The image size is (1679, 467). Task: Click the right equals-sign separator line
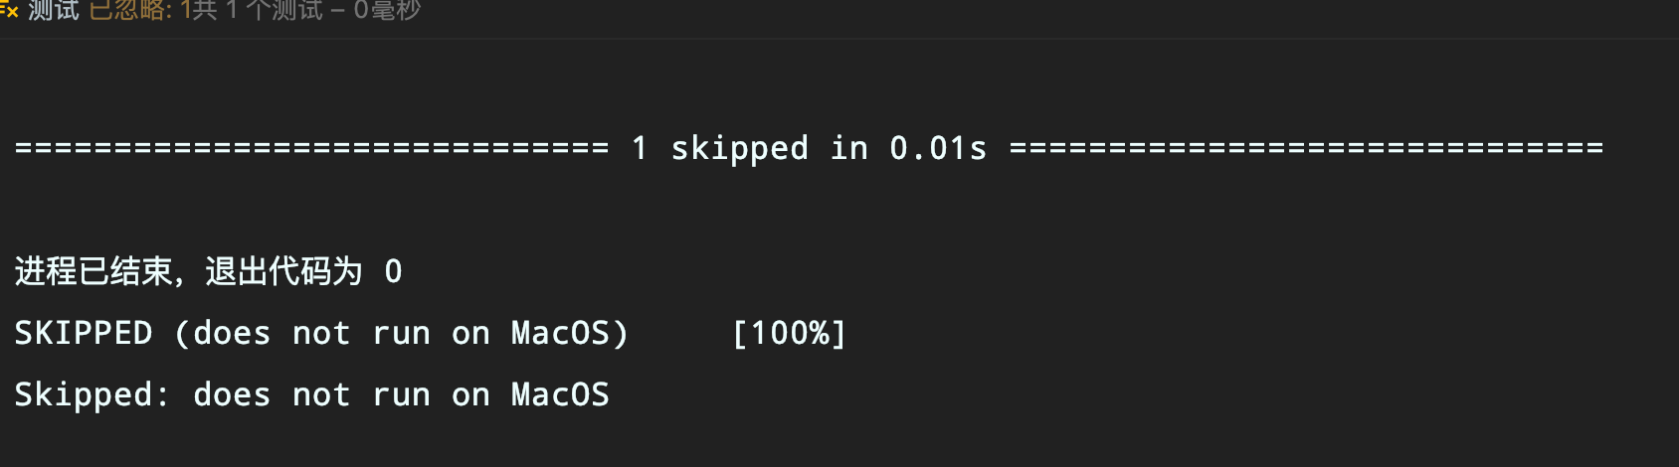point(1306,148)
